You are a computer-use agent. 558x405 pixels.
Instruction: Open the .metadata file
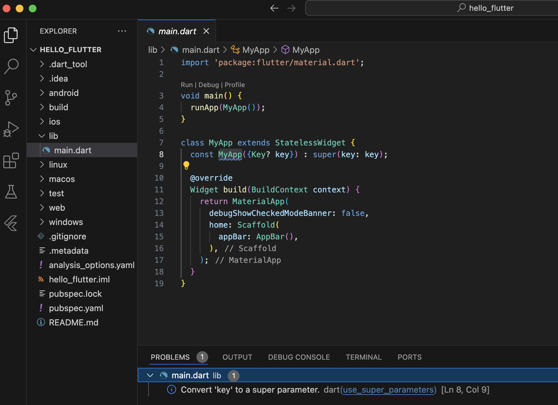click(x=82, y=250)
